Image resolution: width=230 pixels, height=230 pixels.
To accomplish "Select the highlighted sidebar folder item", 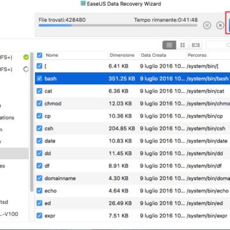I will 14,153.
